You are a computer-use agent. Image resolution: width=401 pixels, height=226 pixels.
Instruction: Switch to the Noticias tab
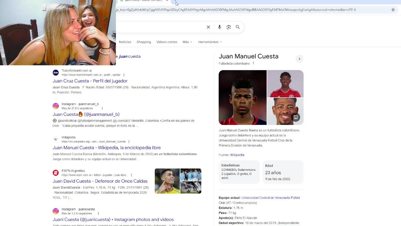(x=125, y=42)
